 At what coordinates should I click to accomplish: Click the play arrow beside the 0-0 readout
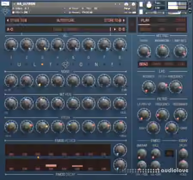coord(115,30)
